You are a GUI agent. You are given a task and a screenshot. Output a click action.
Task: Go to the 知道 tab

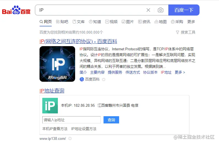click(x=95, y=22)
